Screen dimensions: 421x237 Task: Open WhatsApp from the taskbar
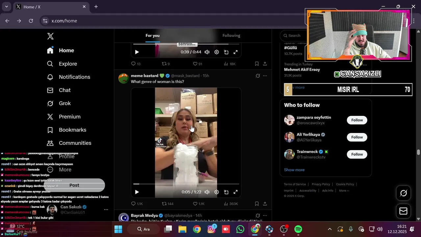(x=240, y=229)
